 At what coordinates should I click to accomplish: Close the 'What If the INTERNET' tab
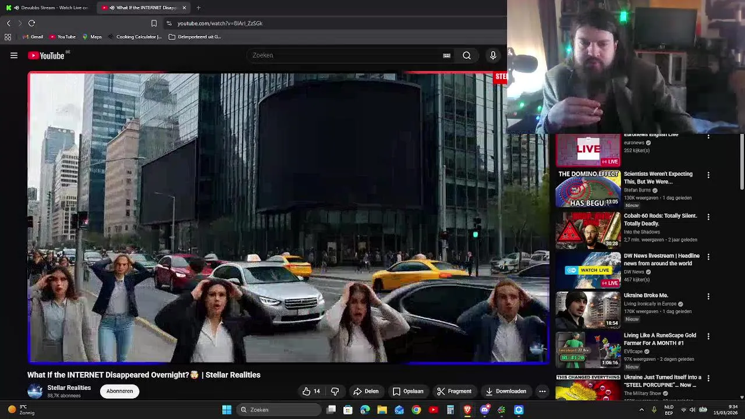point(184,8)
